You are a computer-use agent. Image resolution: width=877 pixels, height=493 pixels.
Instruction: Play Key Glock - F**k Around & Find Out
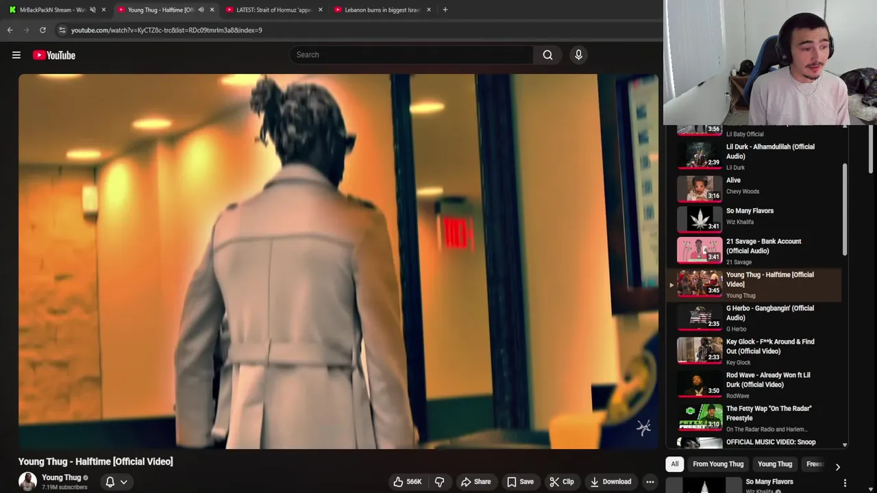[754, 351]
